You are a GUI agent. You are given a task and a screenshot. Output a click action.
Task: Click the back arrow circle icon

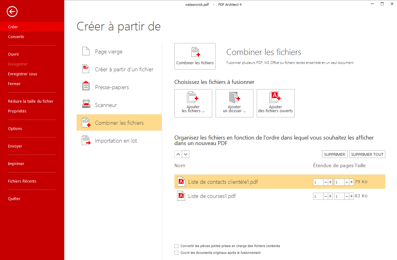12,12
